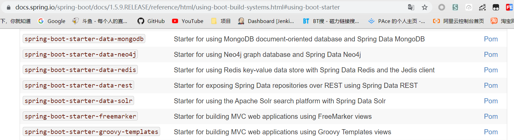The width and height of the screenshot is (514, 140).
Task: Bookmark this page with the star icon
Action: pyautogui.click(x=425, y=7)
